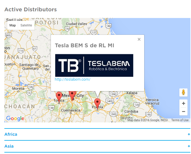Click the highway 110 shield
The width and height of the screenshot is (191, 154).
(x=21, y=51)
